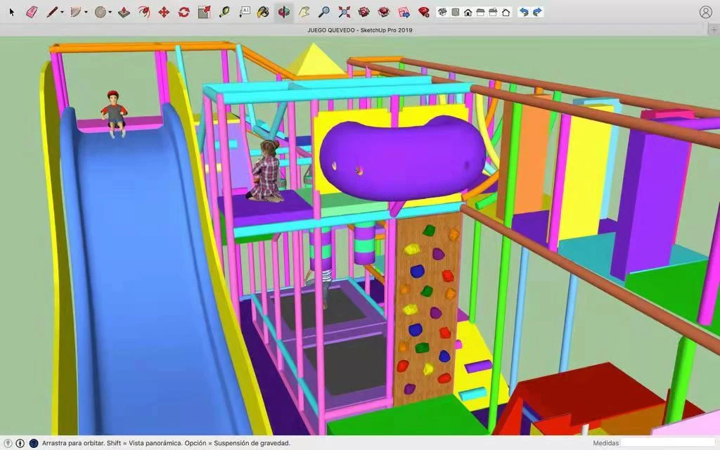The height and width of the screenshot is (450, 720).
Task: Redo with the blue forward arrow
Action: point(537,13)
